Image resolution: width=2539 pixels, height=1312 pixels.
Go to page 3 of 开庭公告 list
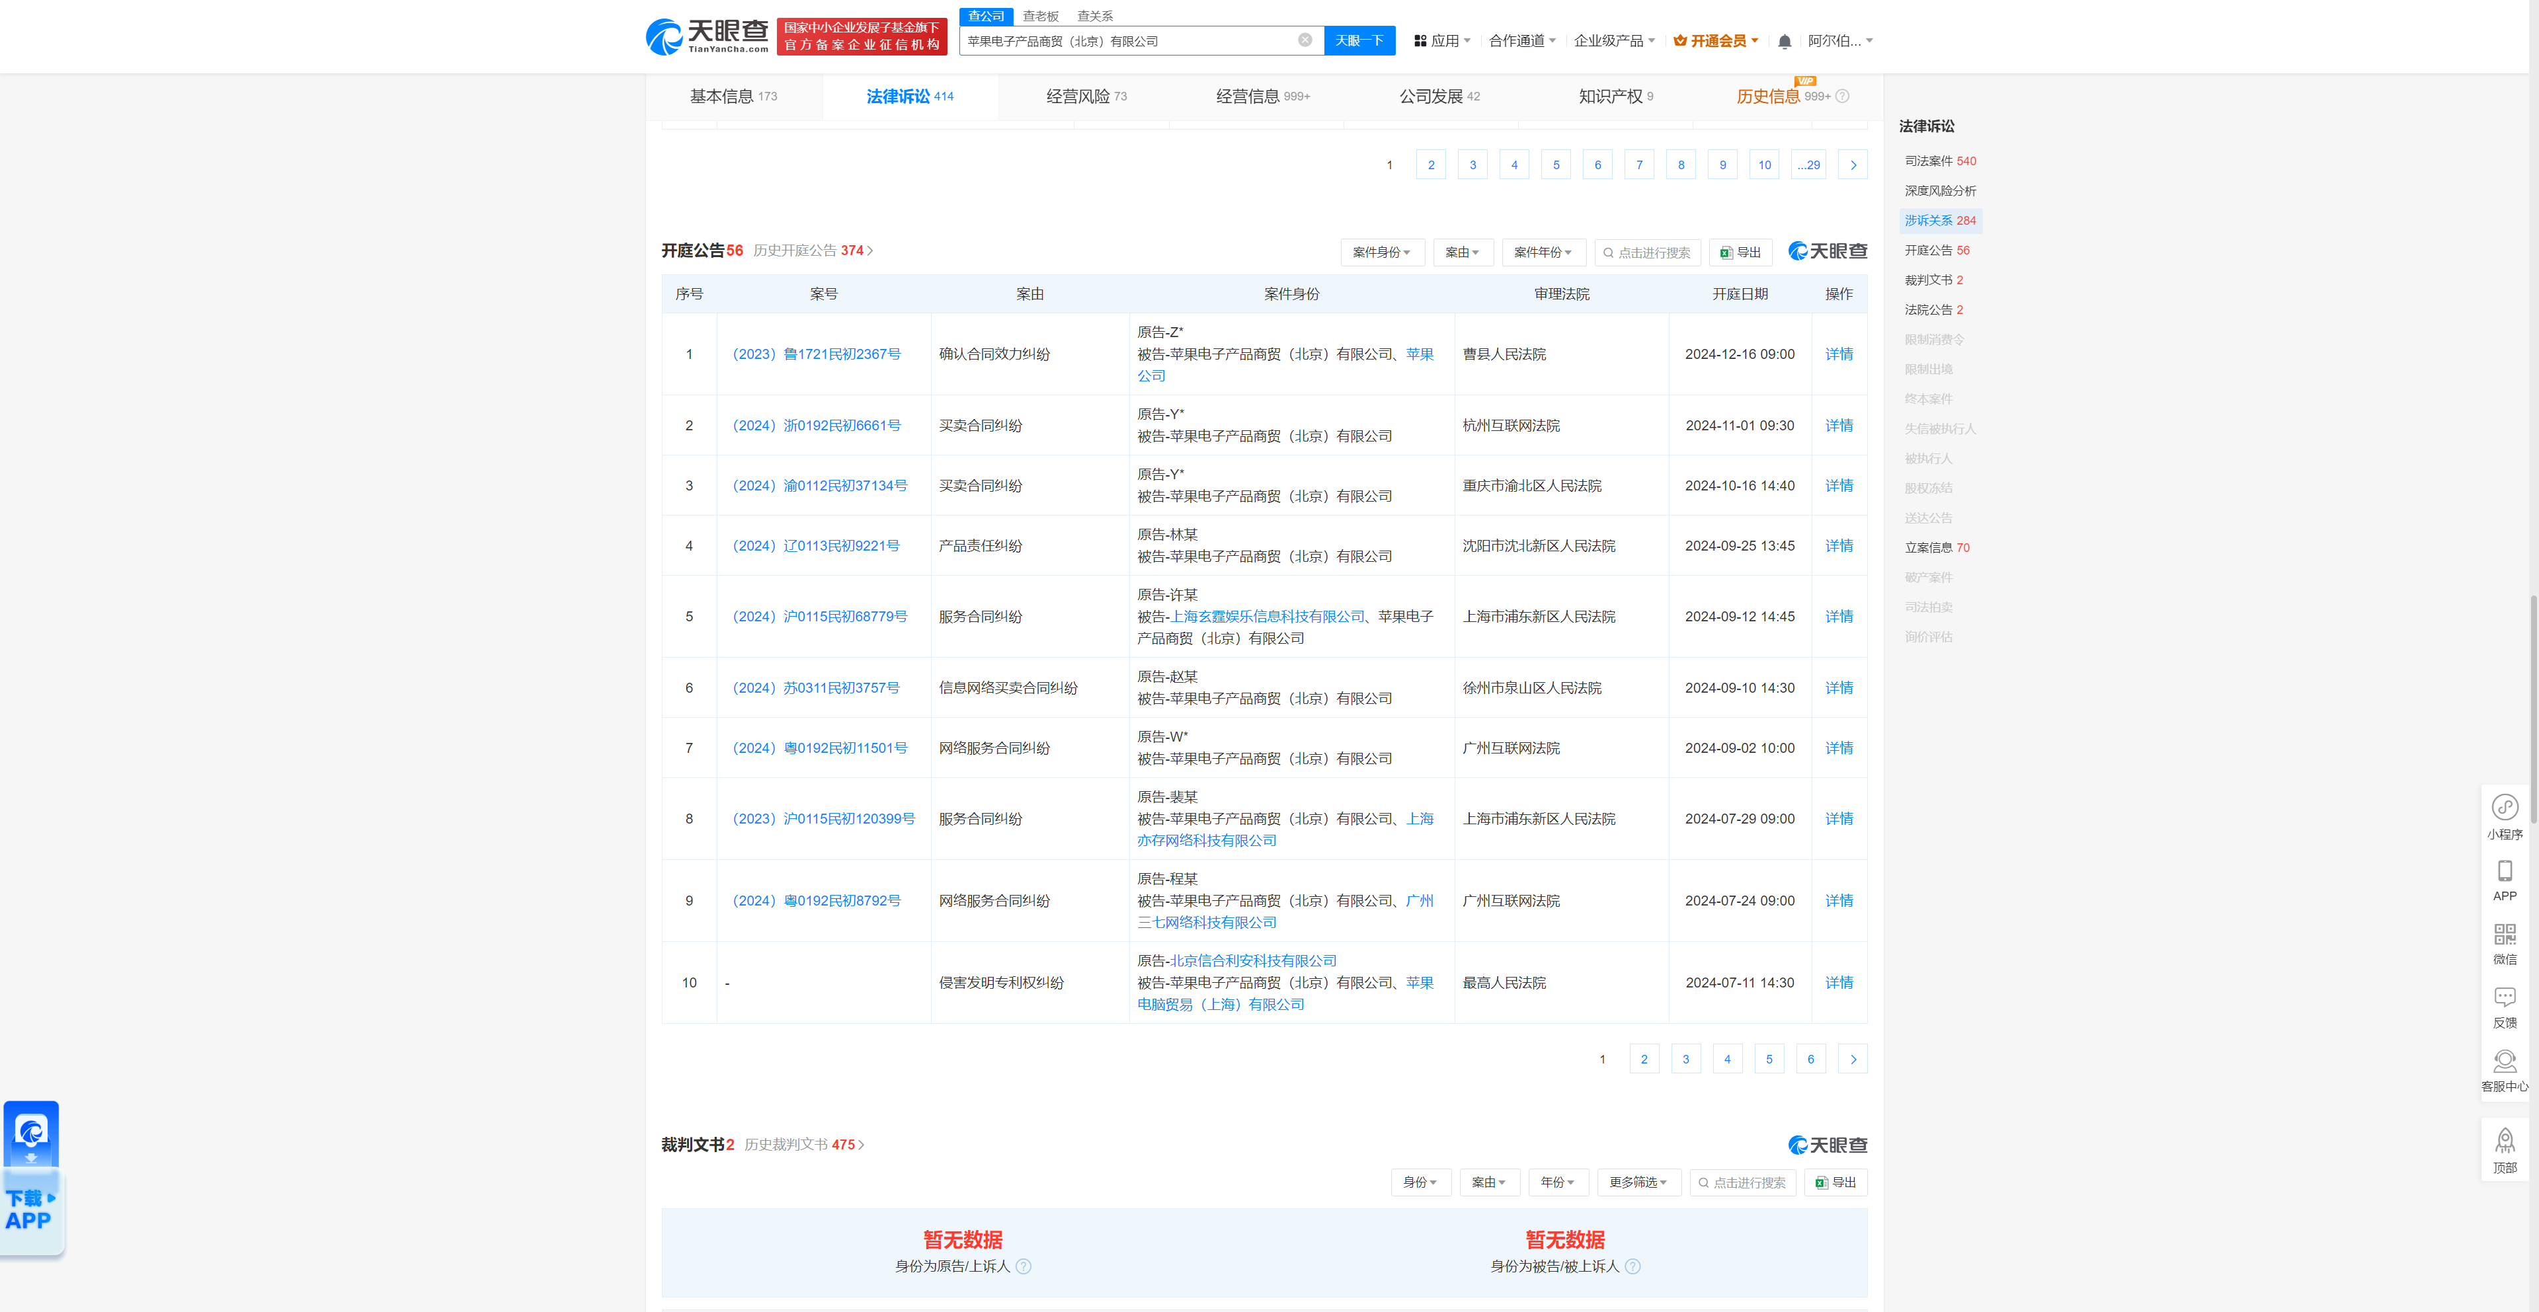[1685, 1060]
